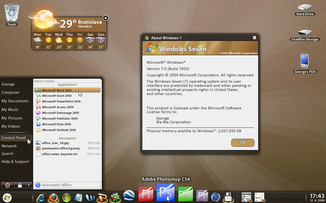Open Control Panel in the Start menu
This screenshot has height=203, width=326.
click(x=16, y=138)
